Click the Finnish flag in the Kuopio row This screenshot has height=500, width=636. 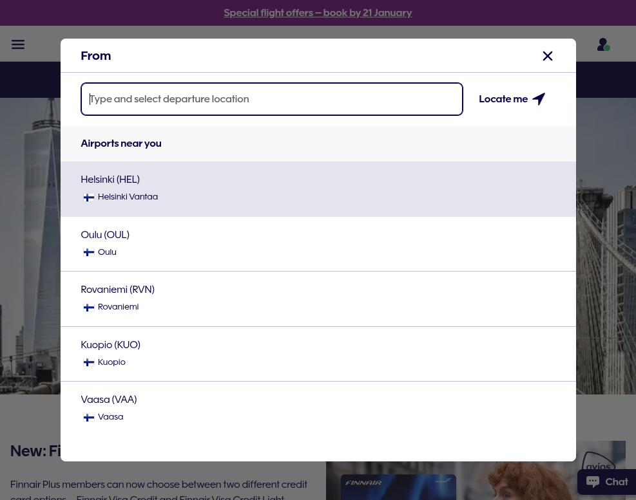tap(89, 362)
